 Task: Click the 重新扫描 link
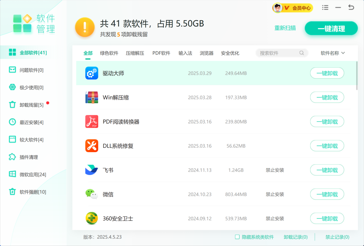click(x=285, y=28)
